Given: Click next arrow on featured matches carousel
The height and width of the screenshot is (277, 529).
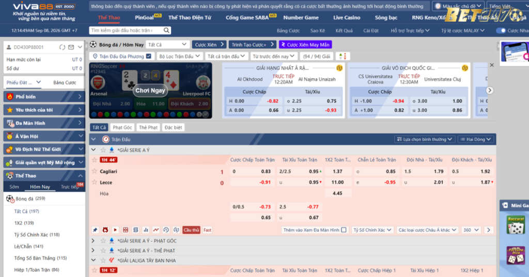Looking at the screenshot, I should tap(490, 91).
